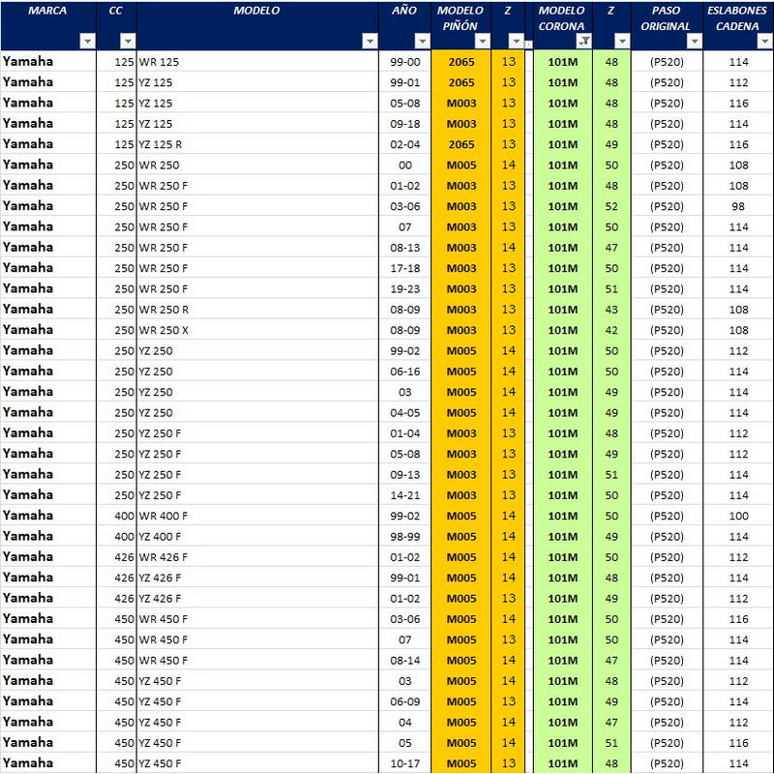Image resolution: width=774 pixels, height=774 pixels.
Task: Select '(P520)' in the WR 250 R row
Action: pyautogui.click(x=667, y=310)
